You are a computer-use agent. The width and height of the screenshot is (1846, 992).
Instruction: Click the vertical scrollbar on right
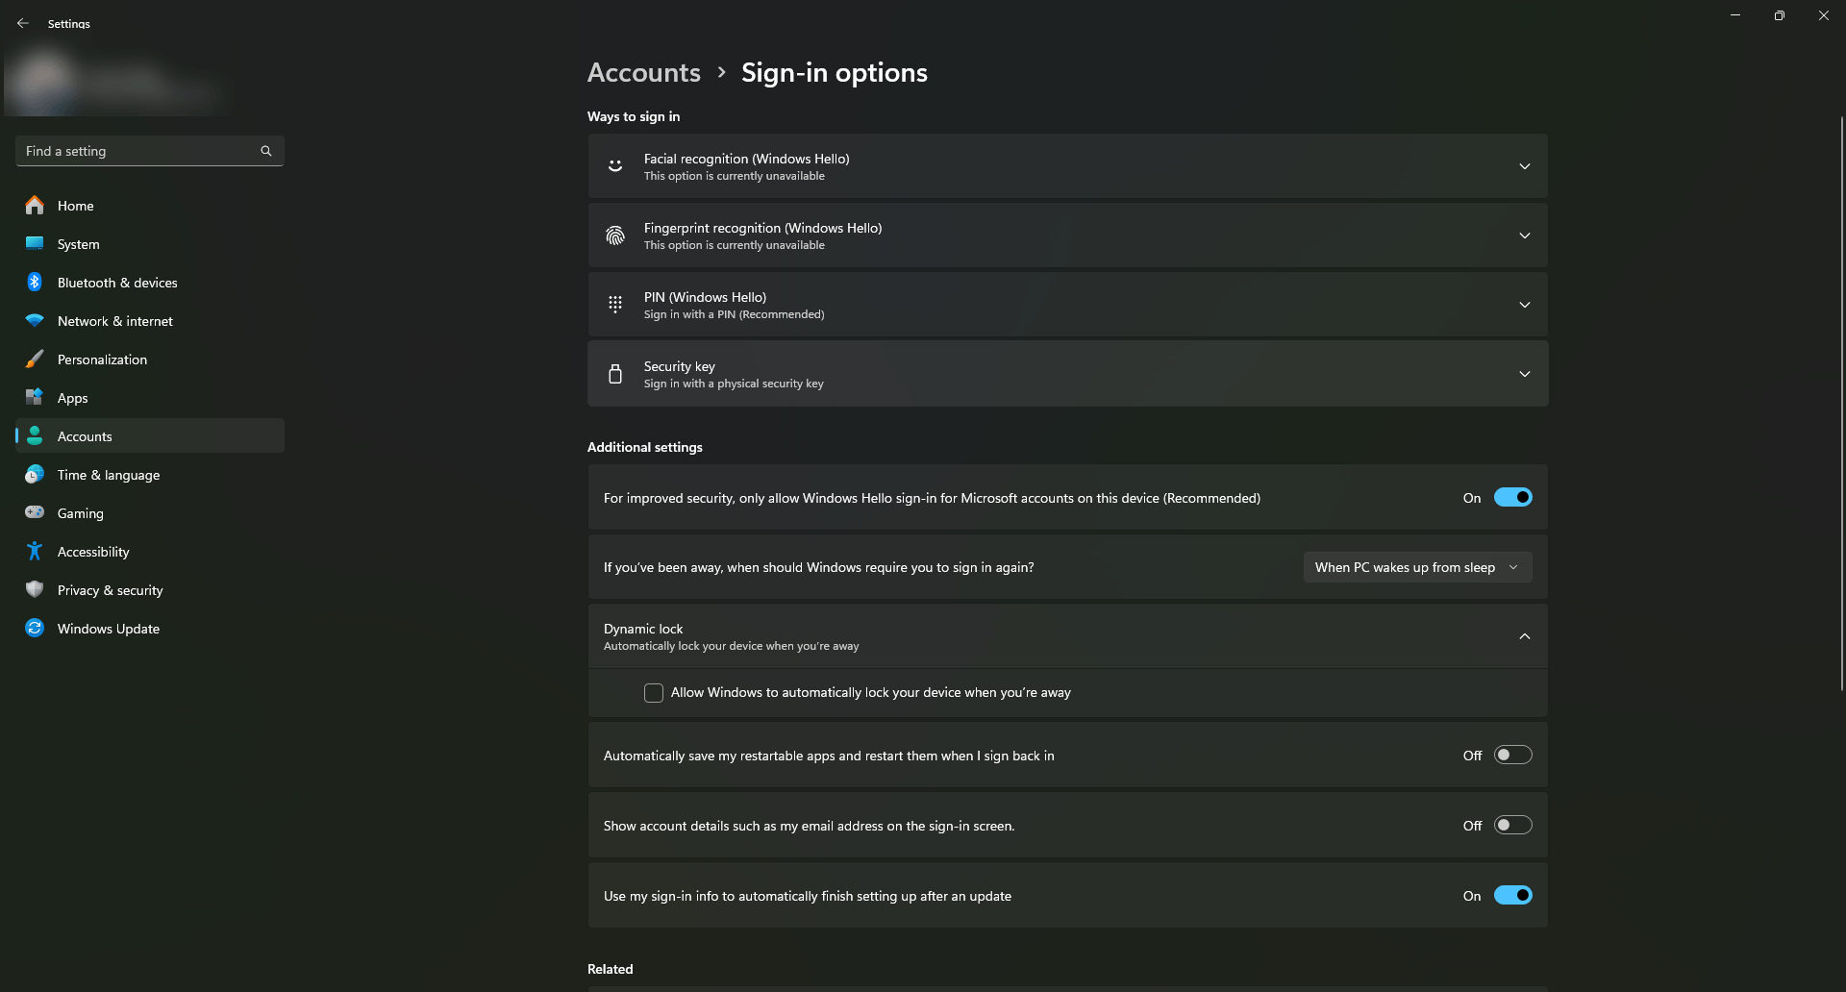point(1841,404)
